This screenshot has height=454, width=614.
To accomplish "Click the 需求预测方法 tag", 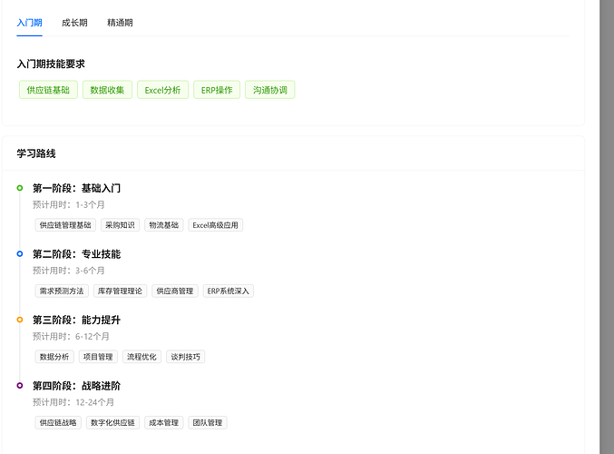I will pyautogui.click(x=61, y=291).
